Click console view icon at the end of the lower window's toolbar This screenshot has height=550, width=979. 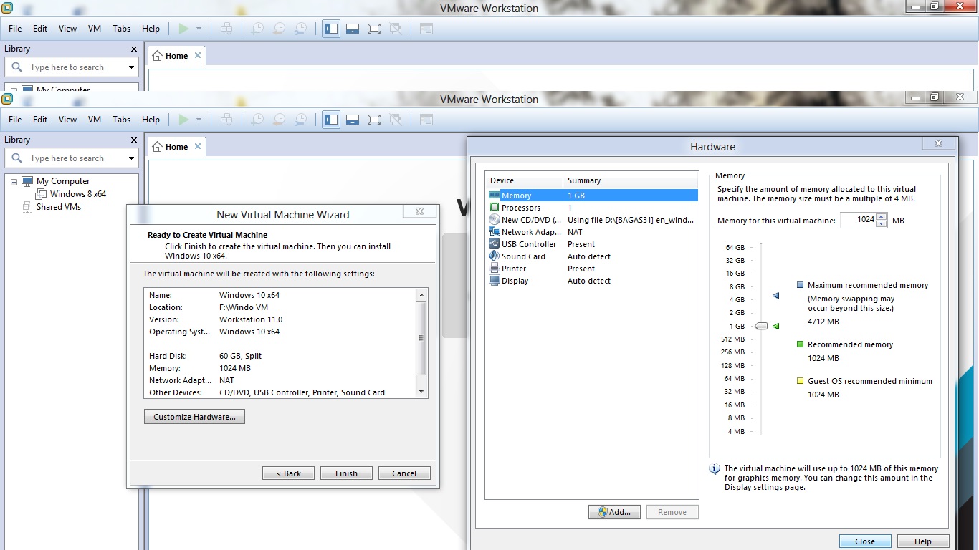[x=426, y=120]
